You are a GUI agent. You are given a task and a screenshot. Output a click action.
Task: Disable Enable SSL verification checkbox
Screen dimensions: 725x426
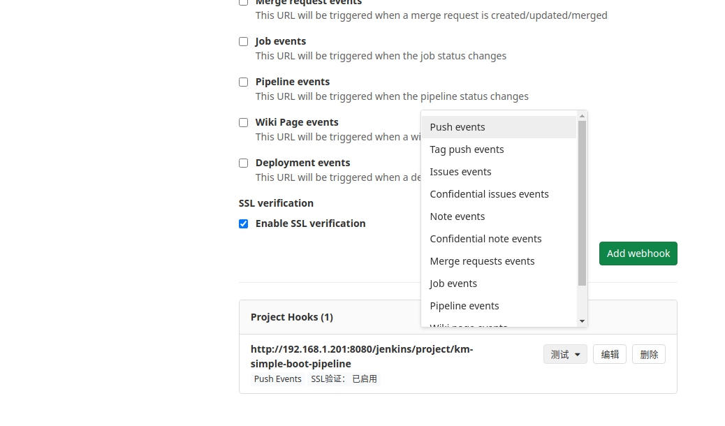click(x=243, y=223)
